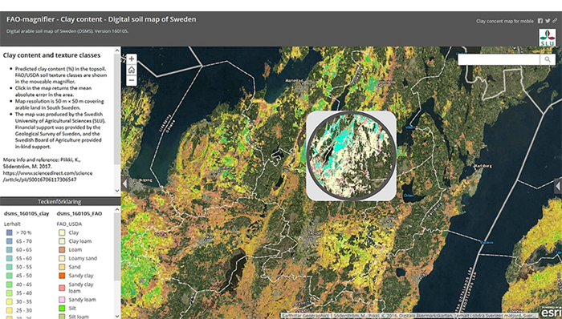Click the 'Loamy sand' legend text
Viewport: 562px width, 319px height.
point(83,258)
